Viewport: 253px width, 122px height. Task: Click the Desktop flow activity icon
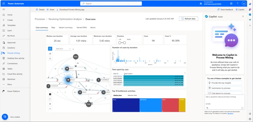click(4, 58)
